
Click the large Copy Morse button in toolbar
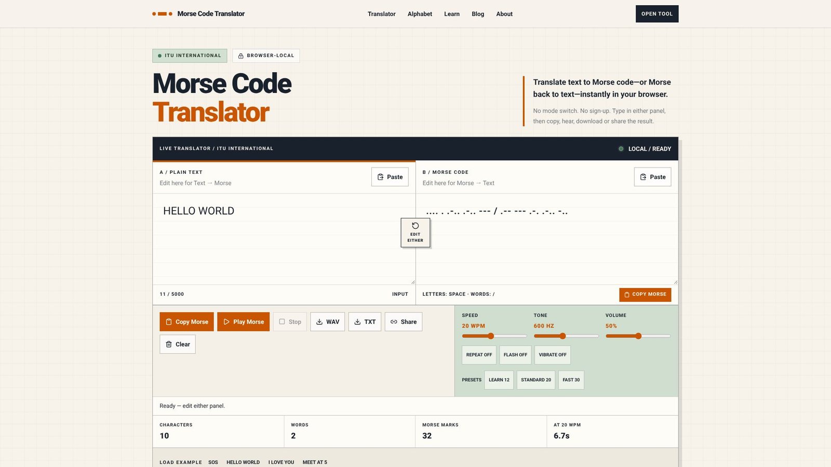point(186,322)
